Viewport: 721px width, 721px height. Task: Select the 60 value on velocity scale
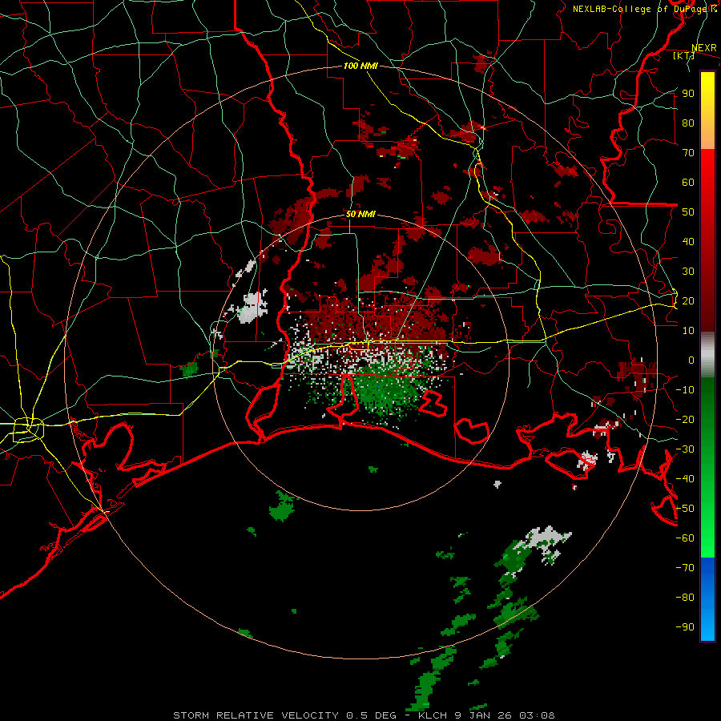[x=688, y=182]
